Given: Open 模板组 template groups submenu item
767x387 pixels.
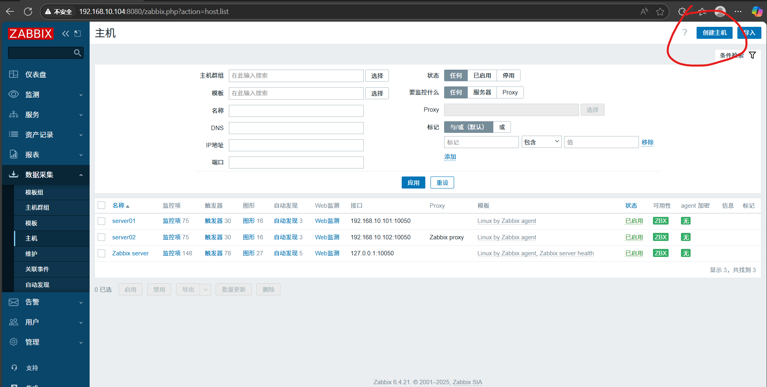Looking at the screenshot, I should 52,192.
